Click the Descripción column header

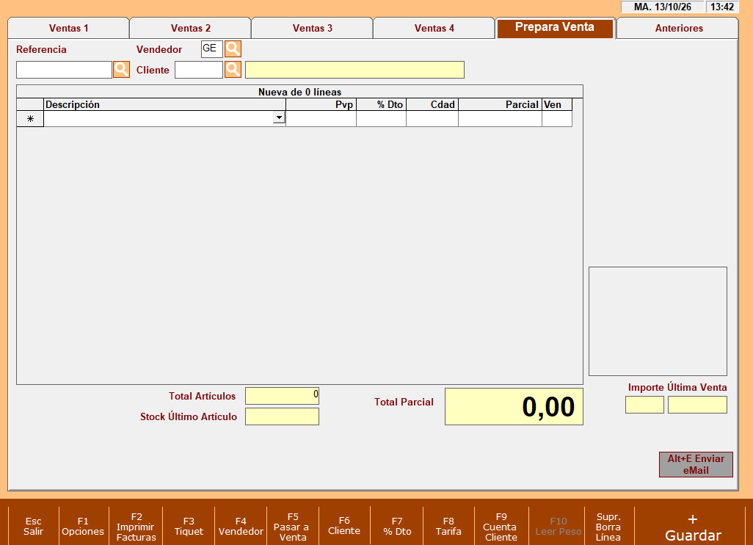point(164,105)
